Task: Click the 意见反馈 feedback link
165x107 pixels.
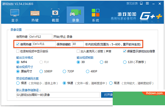Action: pyautogui.click(x=132, y=3)
